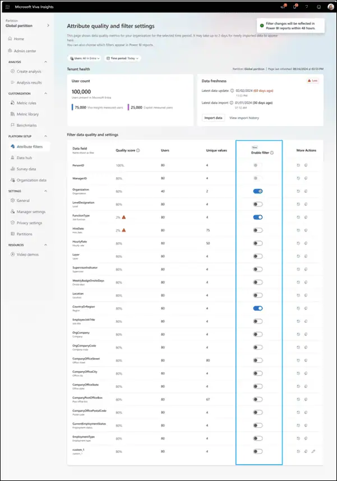Image resolution: width=337 pixels, height=481 pixels.
Task: Click the Low data freshness badge
Action: click(x=312, y=81)
